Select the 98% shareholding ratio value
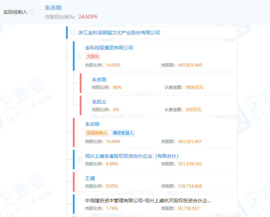270x217 pixels. (117, 87)
